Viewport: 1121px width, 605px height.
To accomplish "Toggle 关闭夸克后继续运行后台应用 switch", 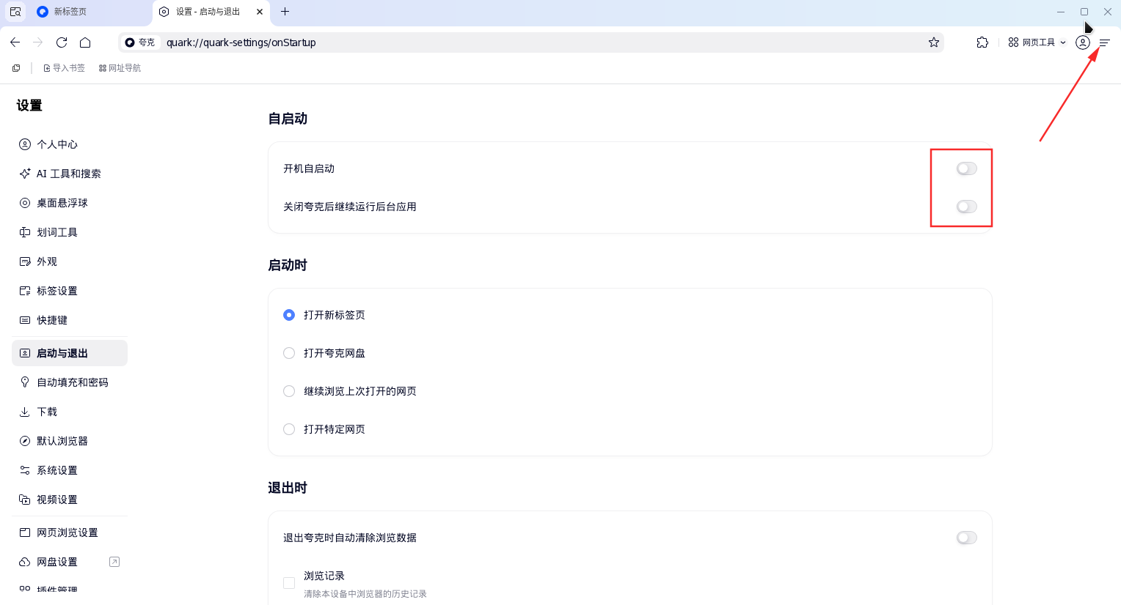I will (x=967, y=207).
